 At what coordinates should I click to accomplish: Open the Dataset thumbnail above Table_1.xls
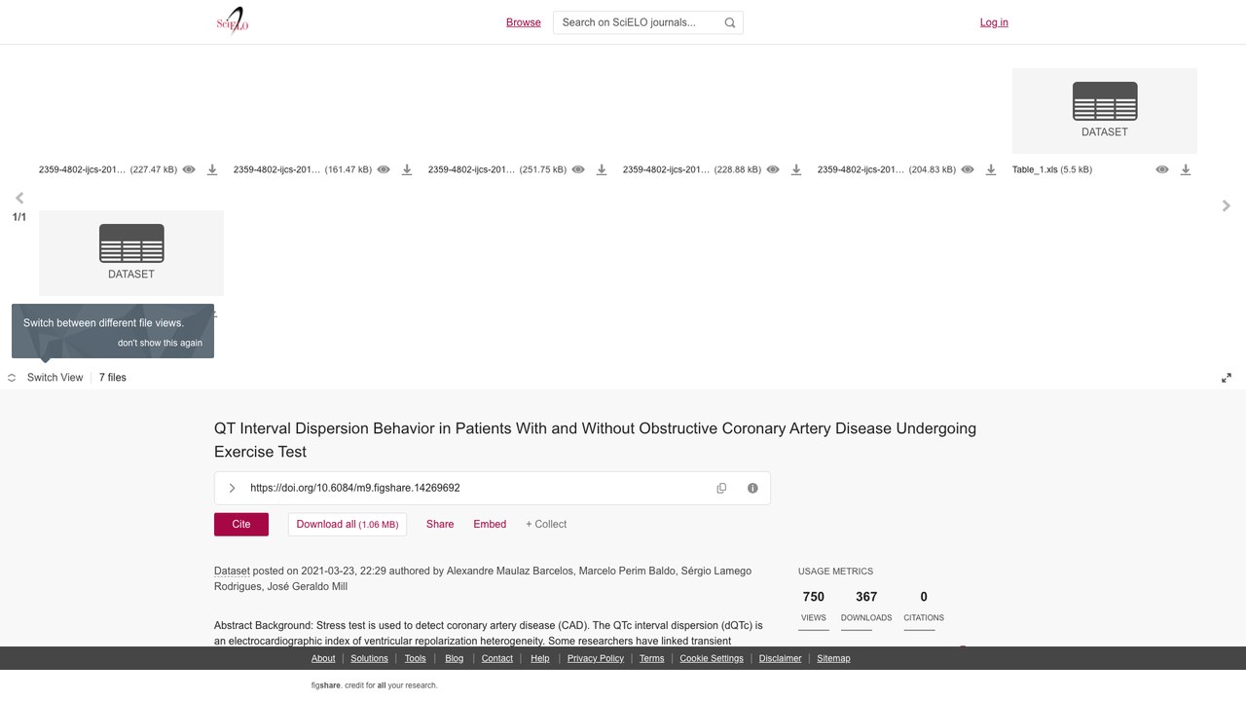(x=1105, y=111)
